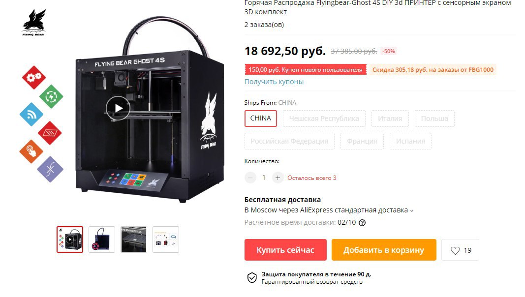Select Российская Федерация shipping option
The width and height of the screenshot is (525, 297).
[289, 141]
